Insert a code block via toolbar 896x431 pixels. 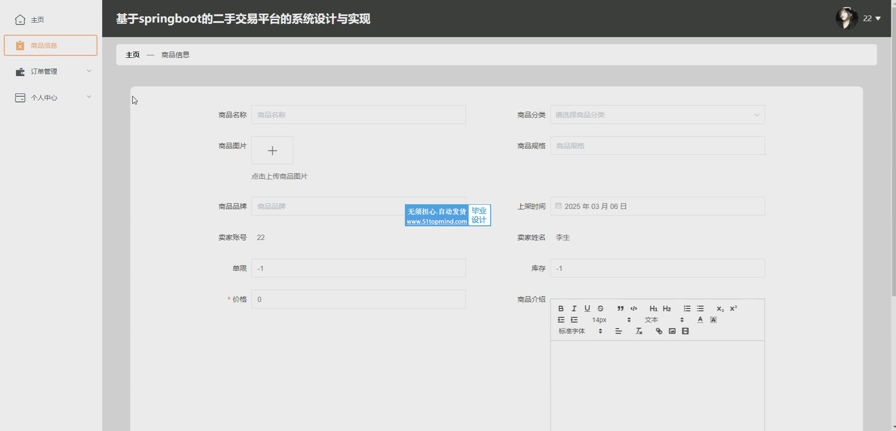coord(634,308)
